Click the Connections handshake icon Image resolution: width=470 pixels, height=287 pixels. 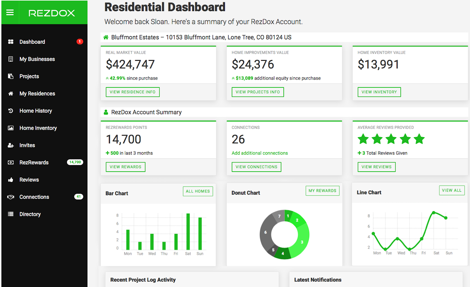coord(11,197)
